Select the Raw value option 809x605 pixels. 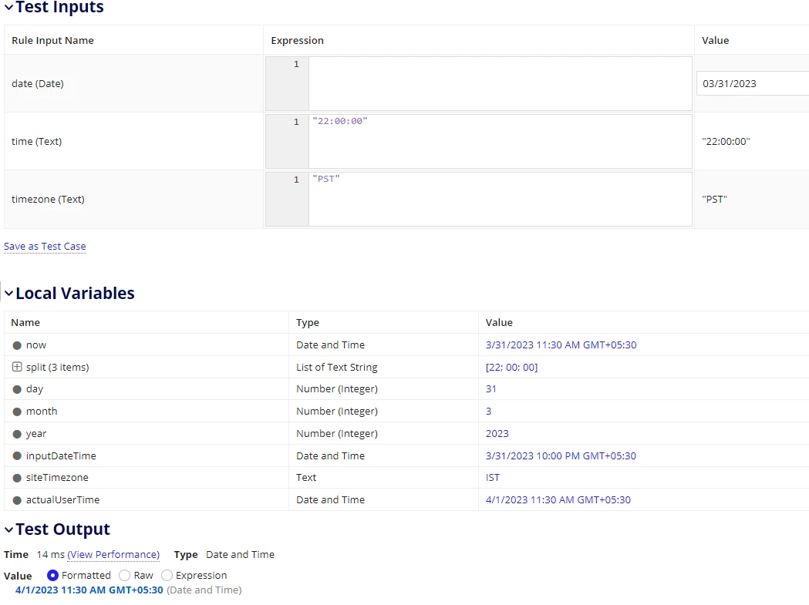tap(124, 575)
